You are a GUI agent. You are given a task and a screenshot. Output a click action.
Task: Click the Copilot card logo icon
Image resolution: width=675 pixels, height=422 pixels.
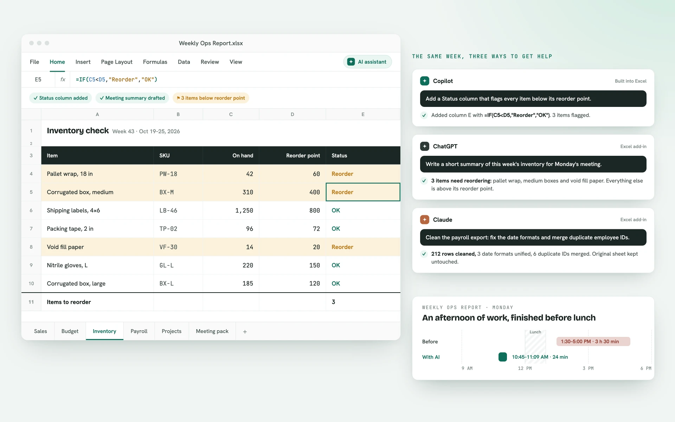(x=424, y=81)
